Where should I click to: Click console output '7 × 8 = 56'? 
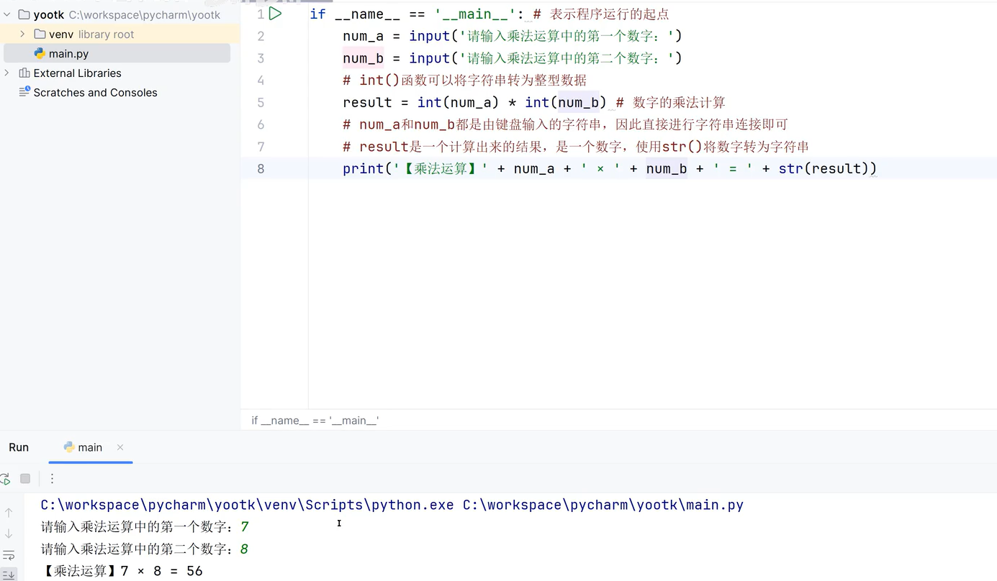[x=161, y=571]
